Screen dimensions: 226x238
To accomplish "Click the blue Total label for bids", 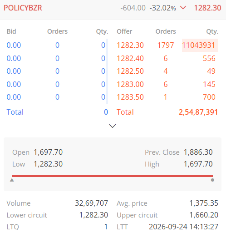I will (x=15, y=112).
